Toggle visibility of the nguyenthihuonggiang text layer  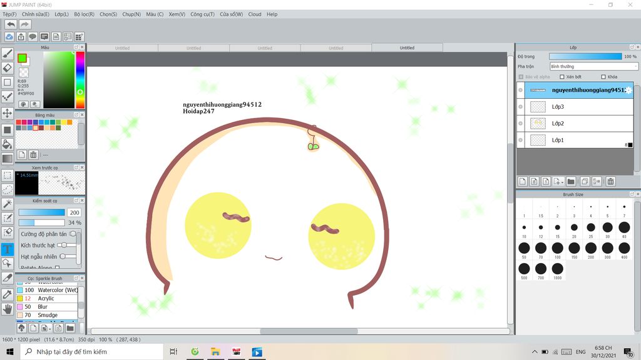click(520, 90)
